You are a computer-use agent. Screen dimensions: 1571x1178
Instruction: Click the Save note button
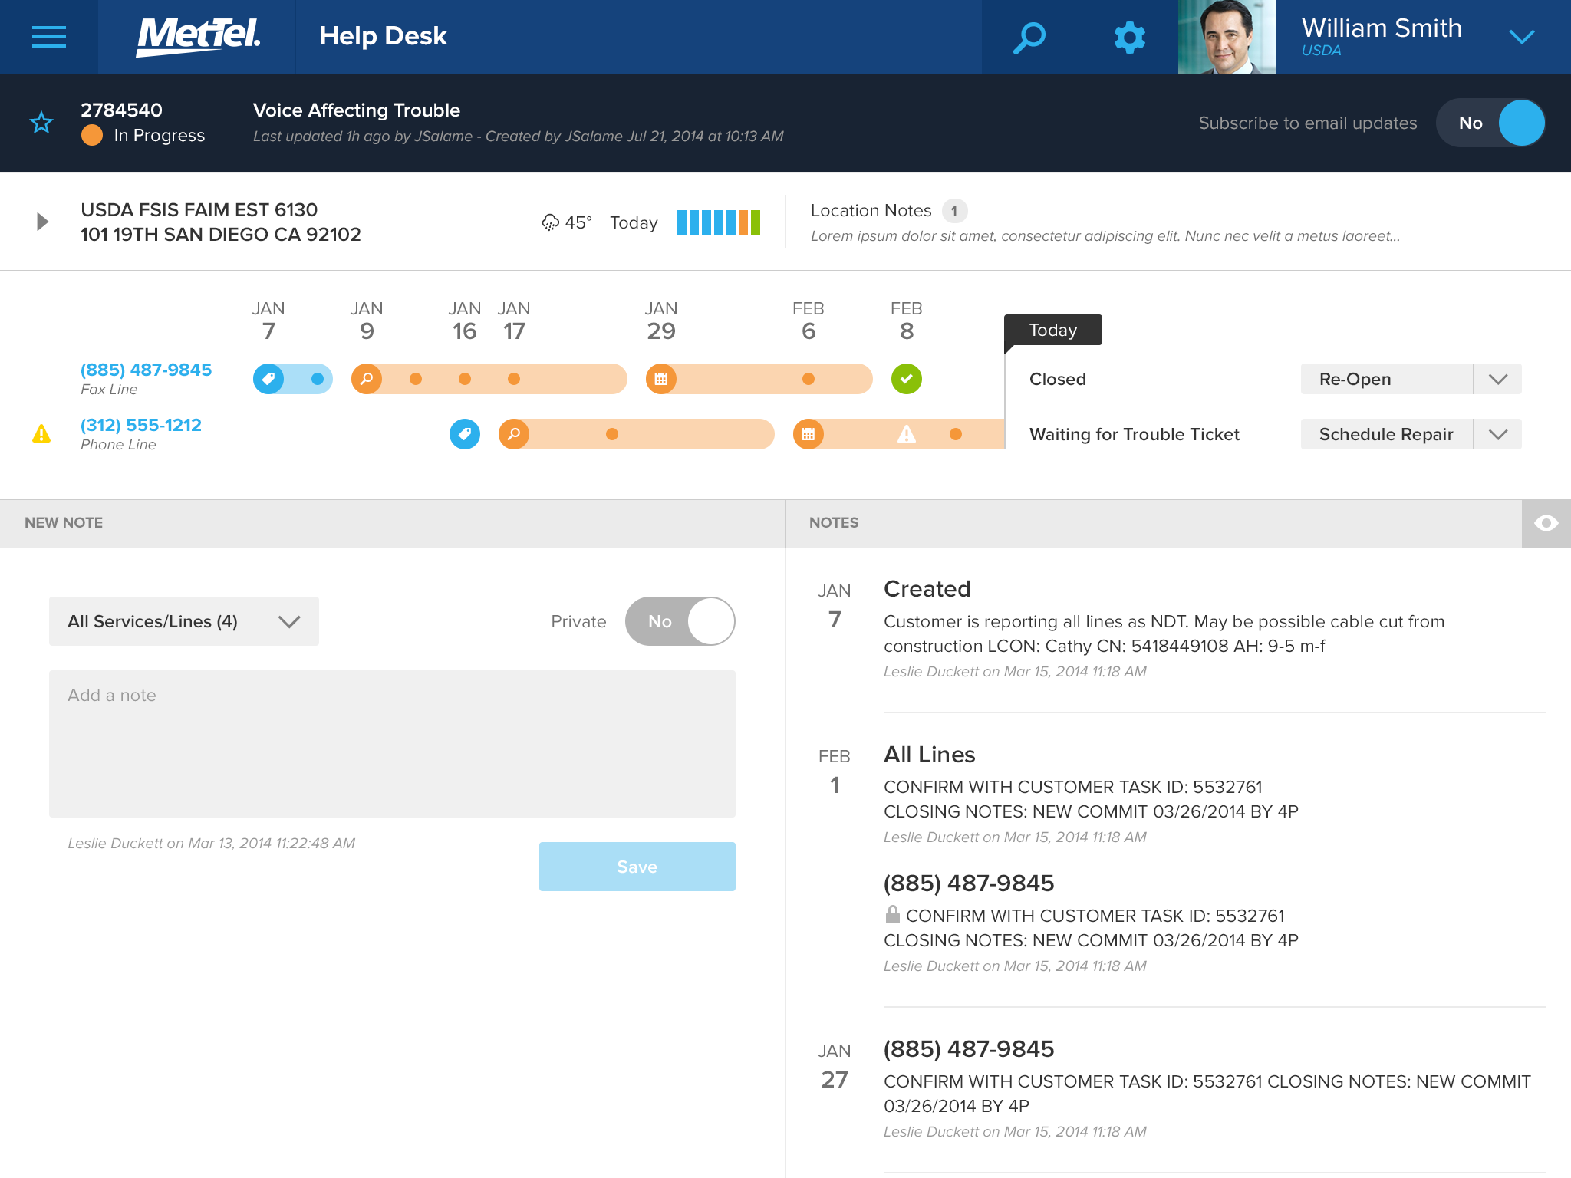pyautogui.click(x=637, y=867)
